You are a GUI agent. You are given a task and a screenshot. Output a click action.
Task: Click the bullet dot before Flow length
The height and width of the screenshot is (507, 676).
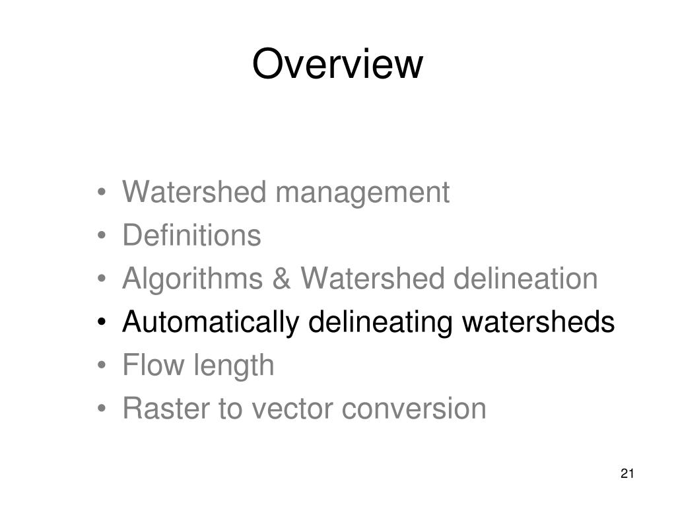[x=101, y=365]
